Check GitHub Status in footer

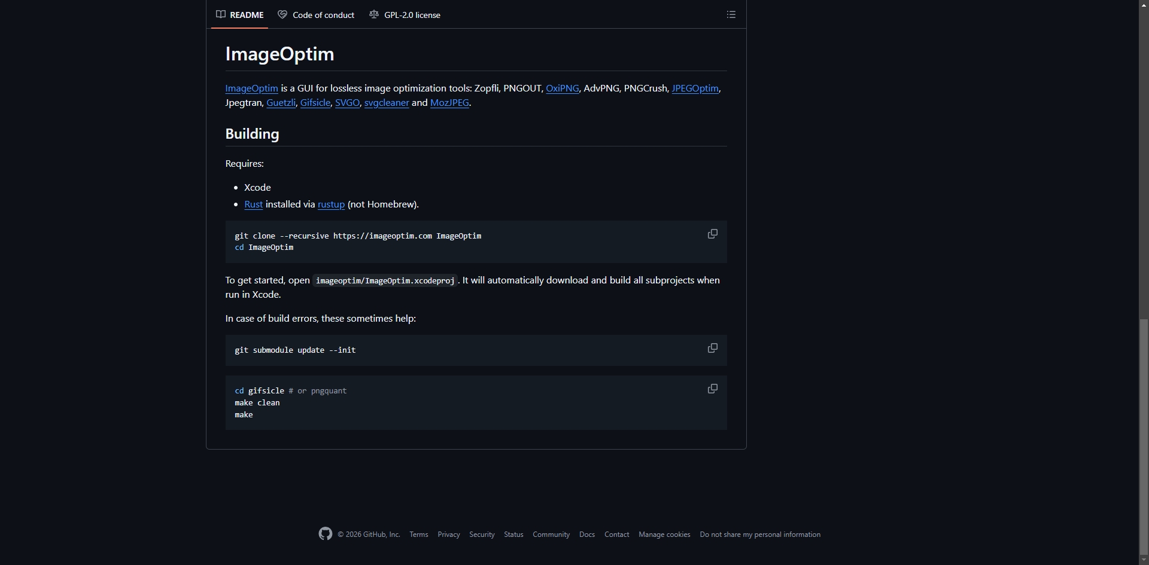513,535
